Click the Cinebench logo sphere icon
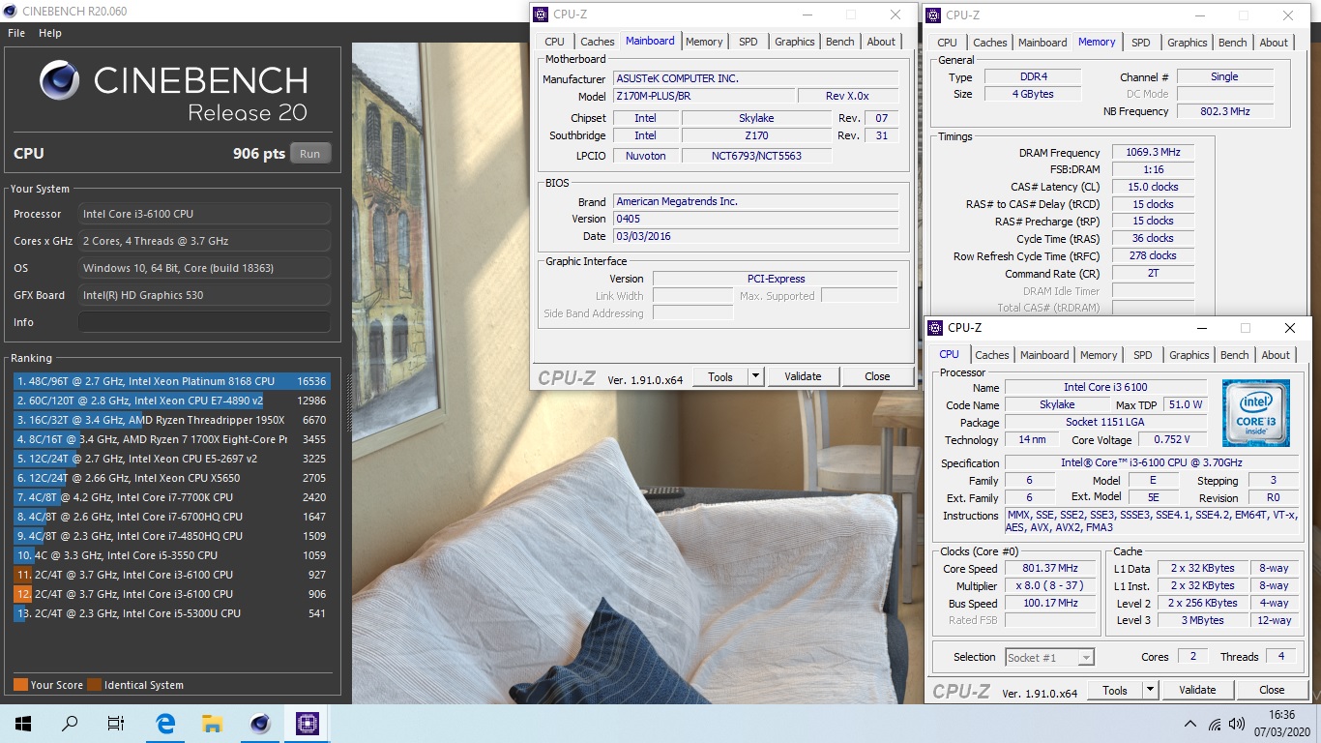 [x=60, y=80]
